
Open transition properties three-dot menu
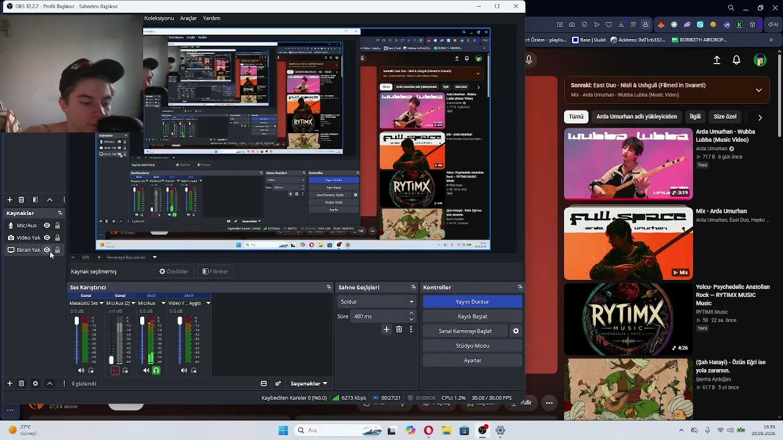411,329
